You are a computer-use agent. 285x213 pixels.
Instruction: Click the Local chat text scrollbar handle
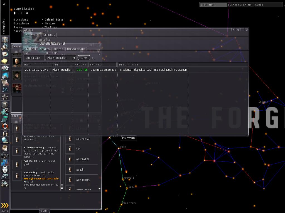62,186
